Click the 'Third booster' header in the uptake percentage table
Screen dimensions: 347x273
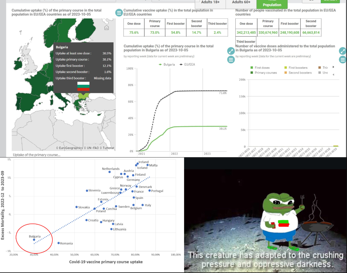coord(217,24)
